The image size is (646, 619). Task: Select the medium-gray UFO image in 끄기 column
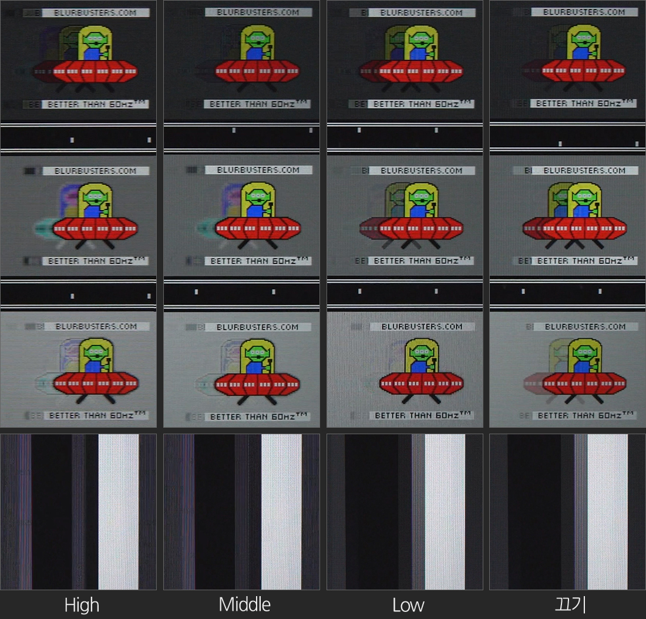click(567, 215)
